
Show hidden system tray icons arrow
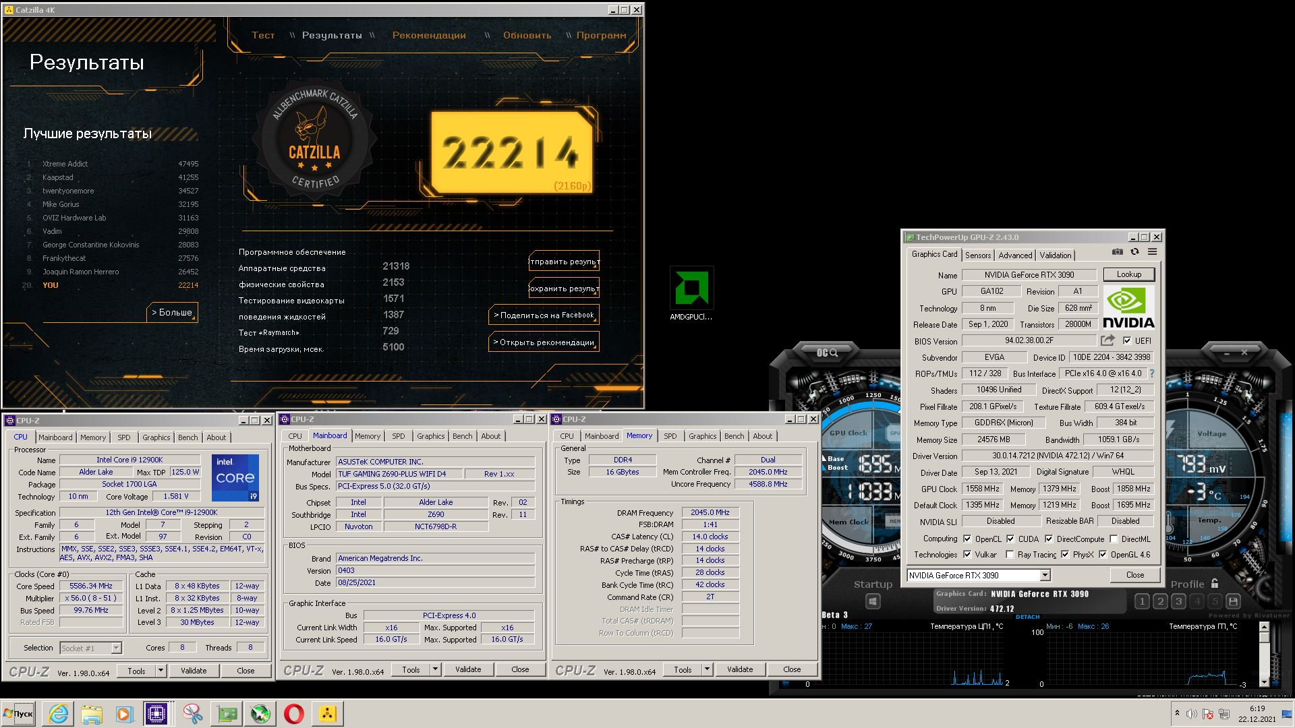click(x=1177, y=713)
